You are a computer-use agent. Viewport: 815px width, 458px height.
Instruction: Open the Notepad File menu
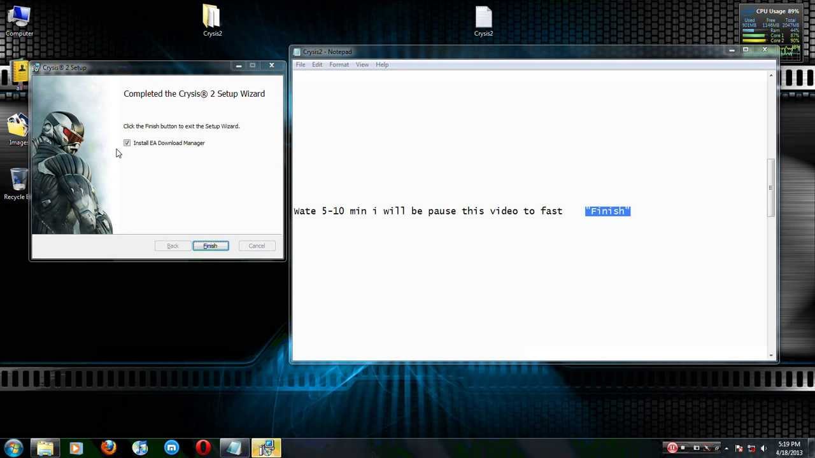point(301,65)
